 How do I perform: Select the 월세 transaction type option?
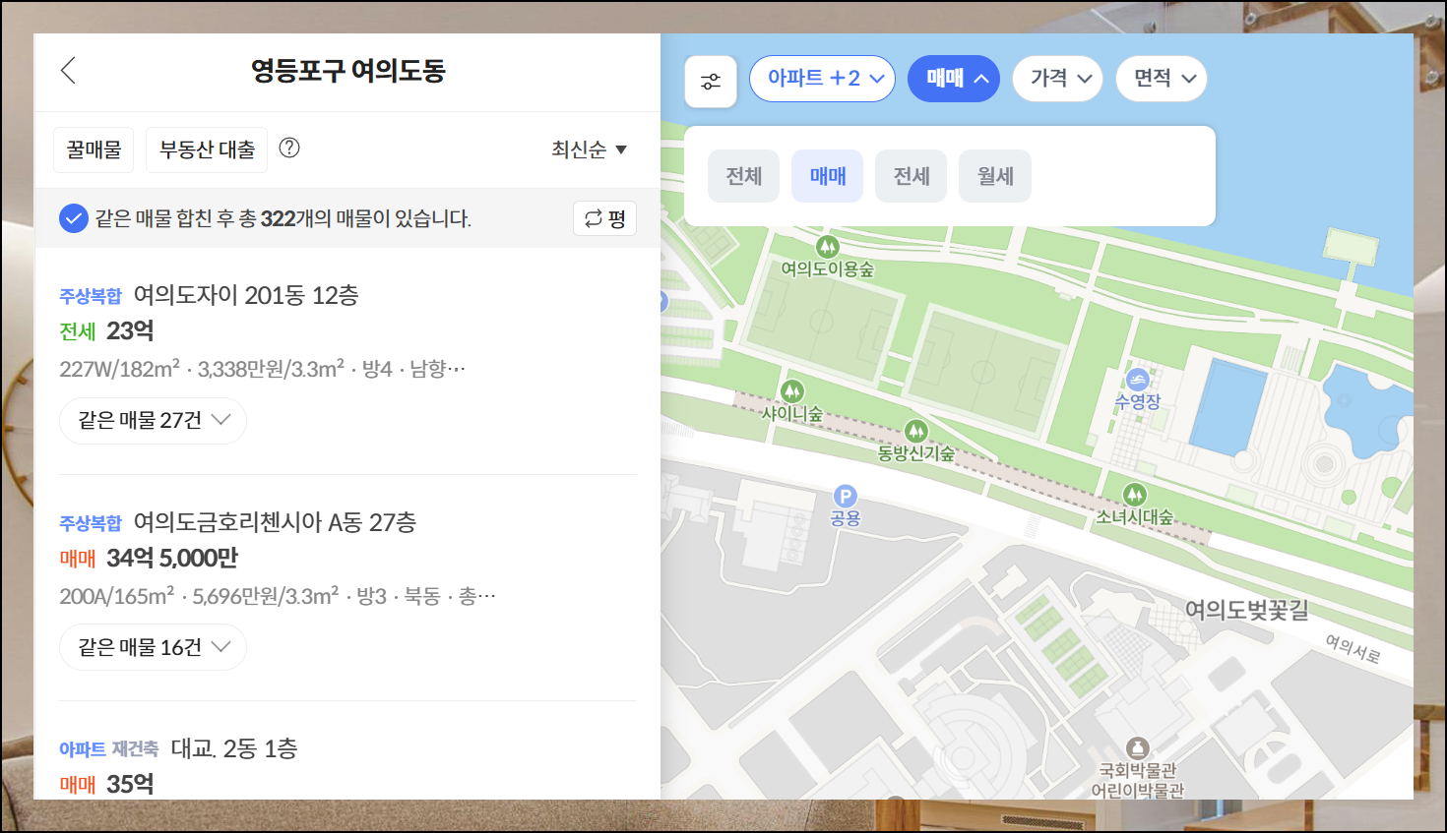click(995, 176)
